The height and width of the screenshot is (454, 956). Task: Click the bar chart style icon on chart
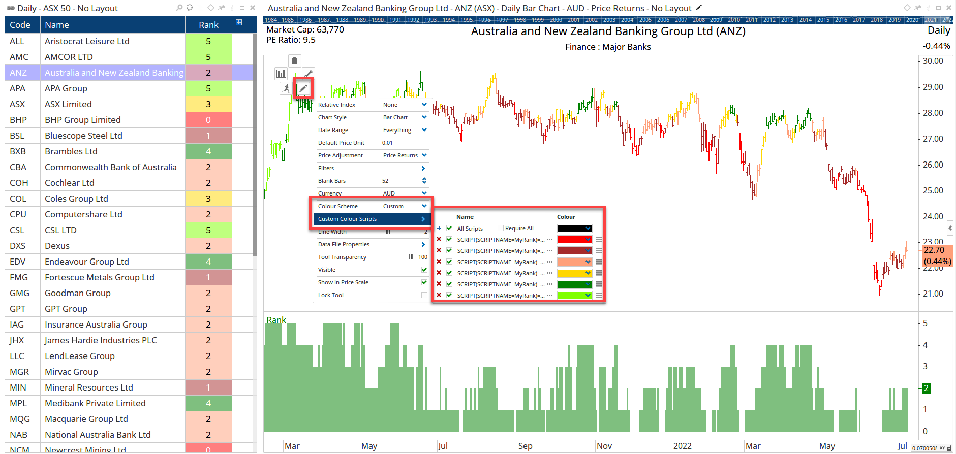(281, 74)
